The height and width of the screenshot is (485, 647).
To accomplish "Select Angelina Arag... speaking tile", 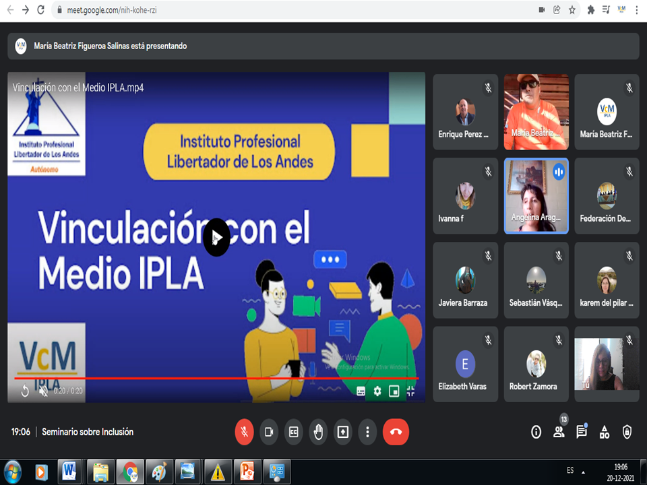I will [536, 196].
